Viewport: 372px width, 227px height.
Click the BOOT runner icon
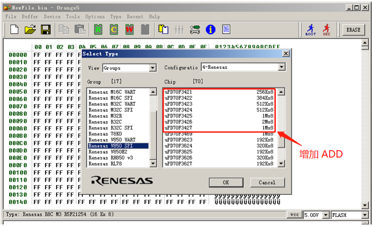[x=311, y=30]
